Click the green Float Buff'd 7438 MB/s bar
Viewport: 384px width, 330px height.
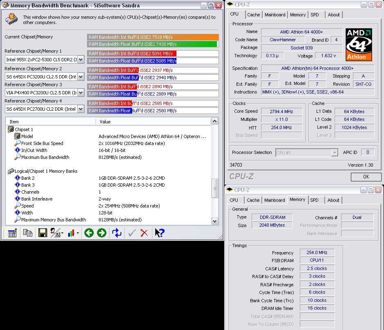[152, 44]
